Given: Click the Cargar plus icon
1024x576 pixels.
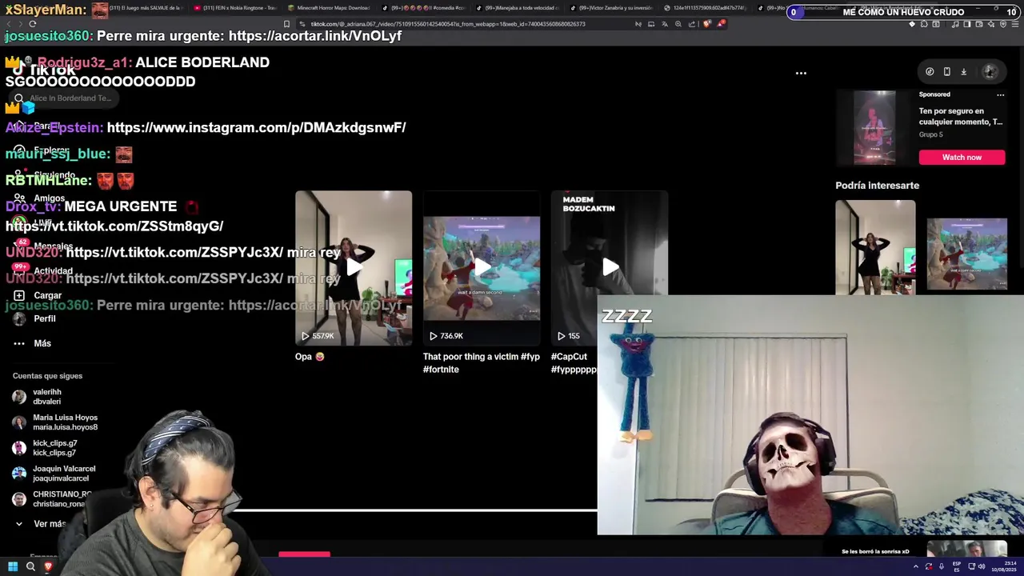Looking at the screenshot, I should click(x=19, y=295).
